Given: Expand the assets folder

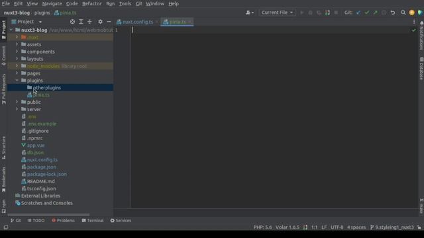Looking at the screenshot, I should (x=17, y=44).
